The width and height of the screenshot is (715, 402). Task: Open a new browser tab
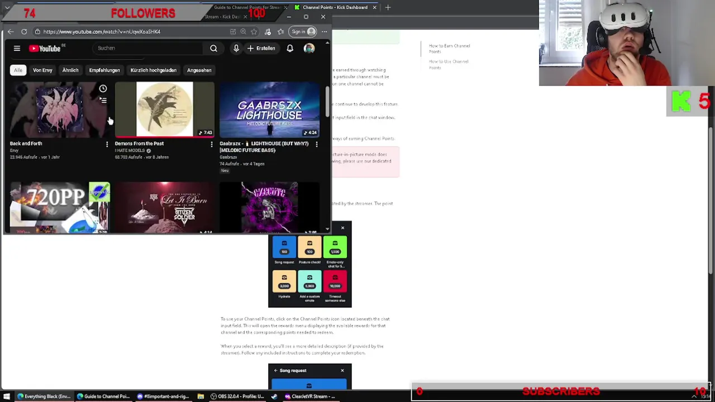point(388,7)
